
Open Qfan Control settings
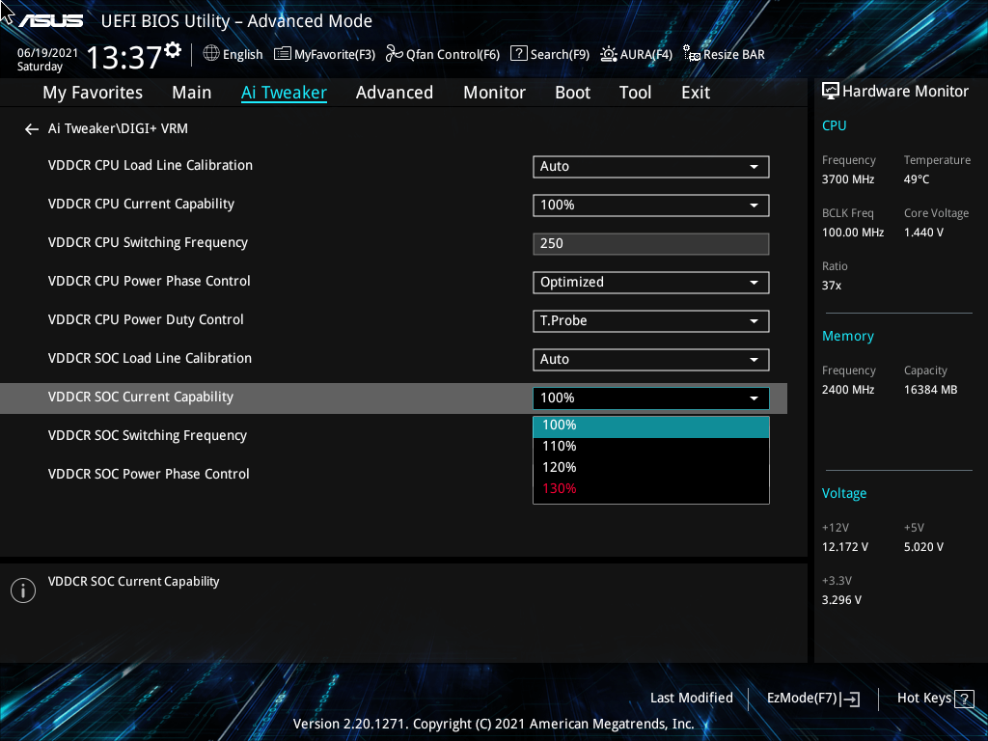[x=442, y=54]
